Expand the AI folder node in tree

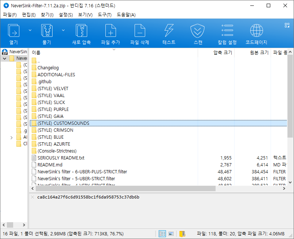[x=11, y=138]
